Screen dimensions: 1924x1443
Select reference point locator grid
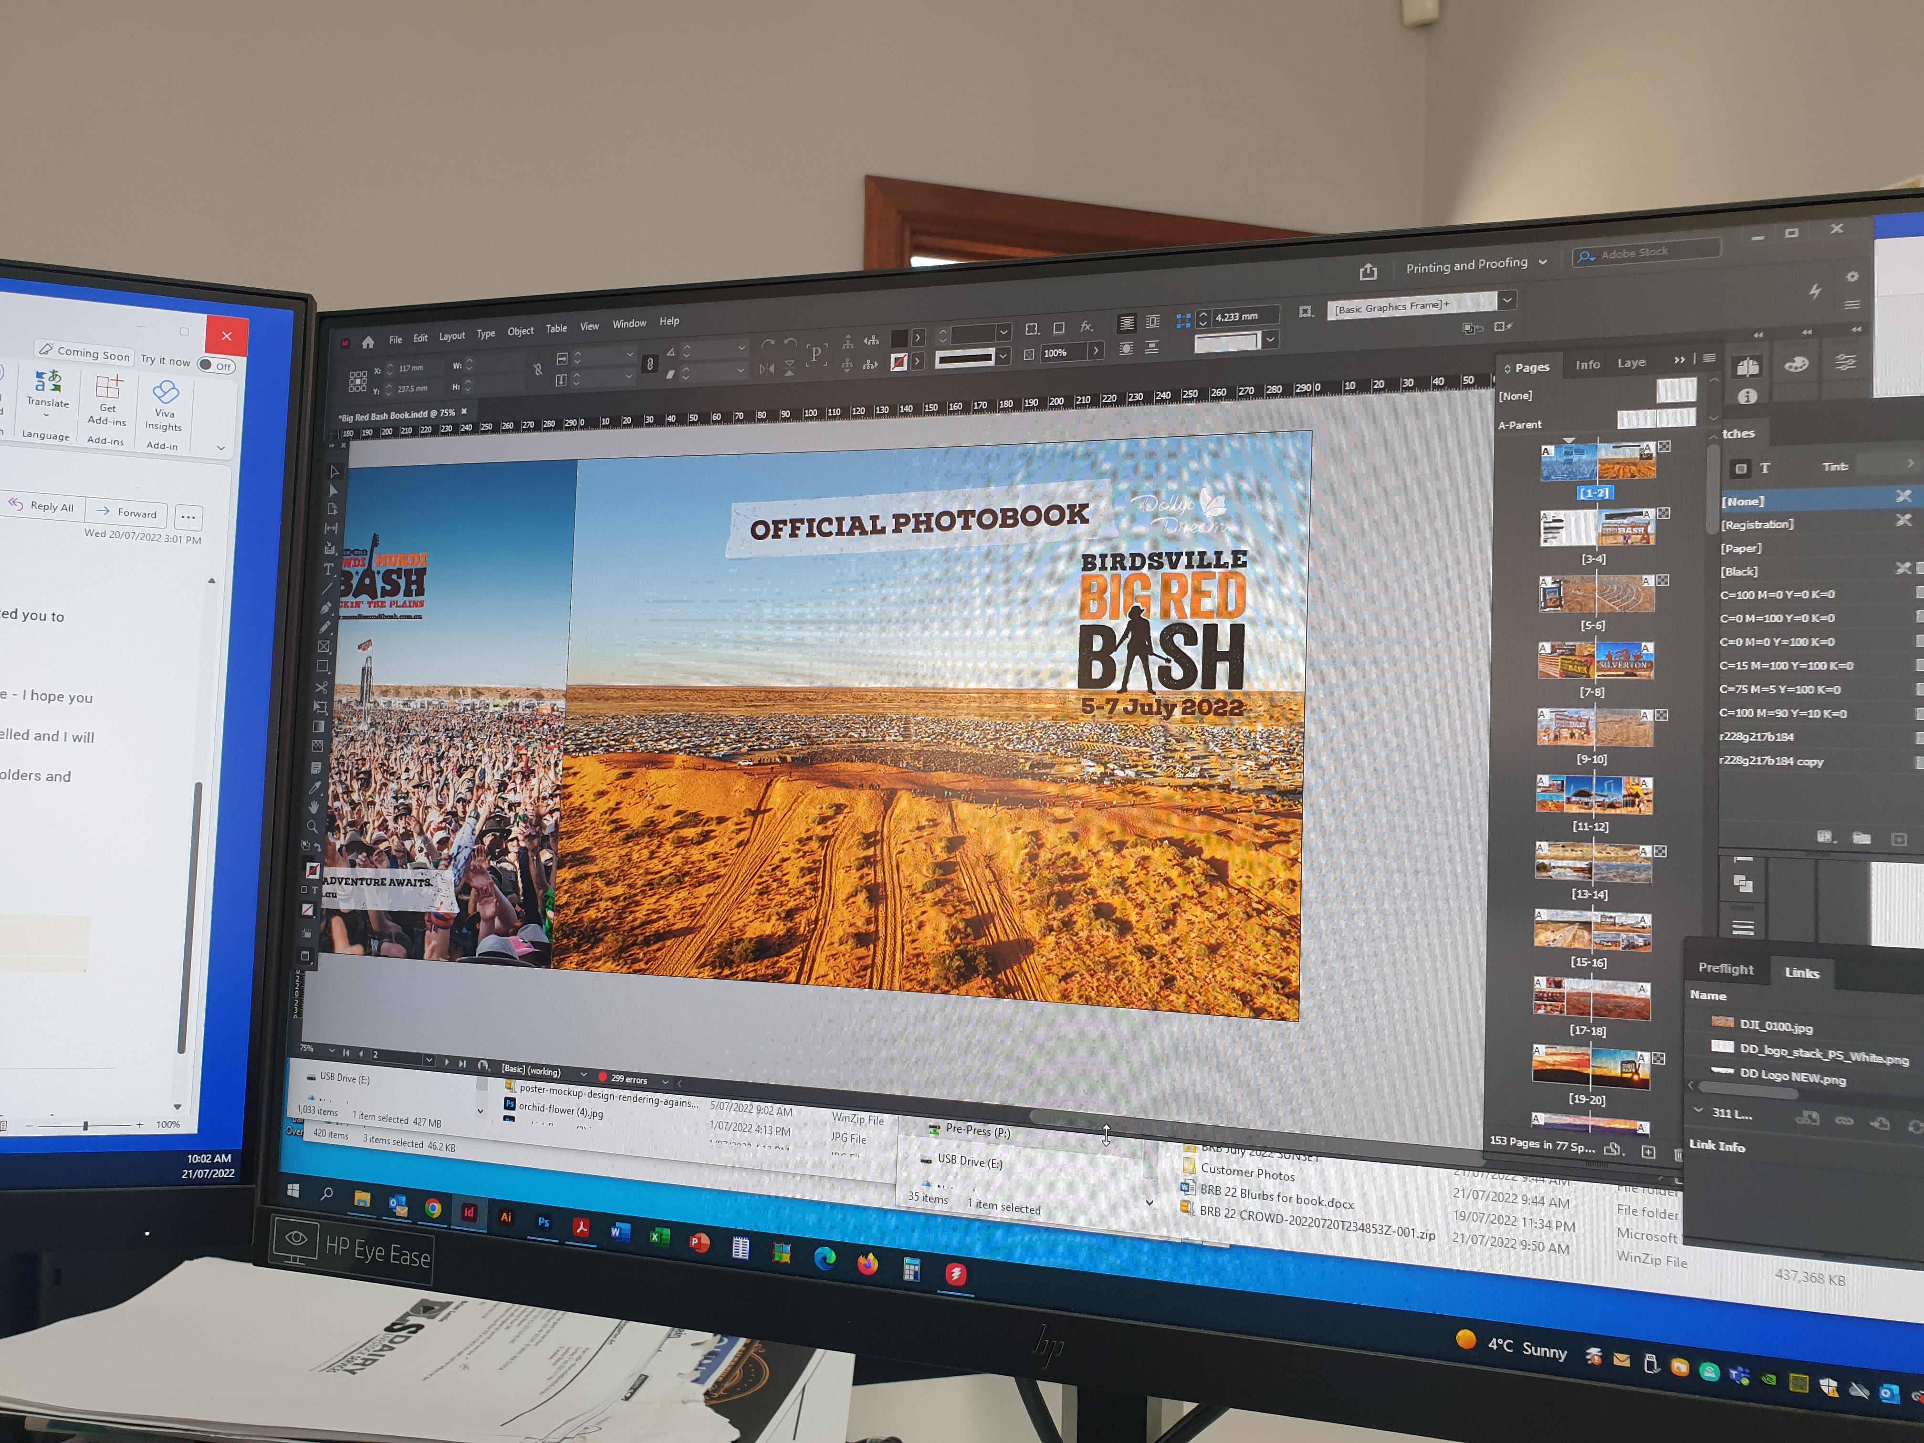(357, 381)
